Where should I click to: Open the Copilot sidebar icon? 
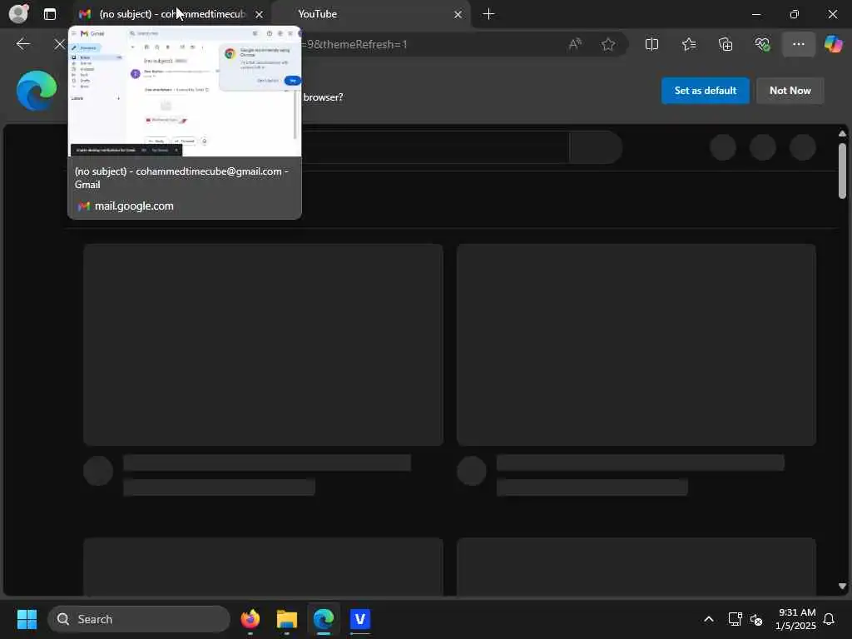coord(833,44)
